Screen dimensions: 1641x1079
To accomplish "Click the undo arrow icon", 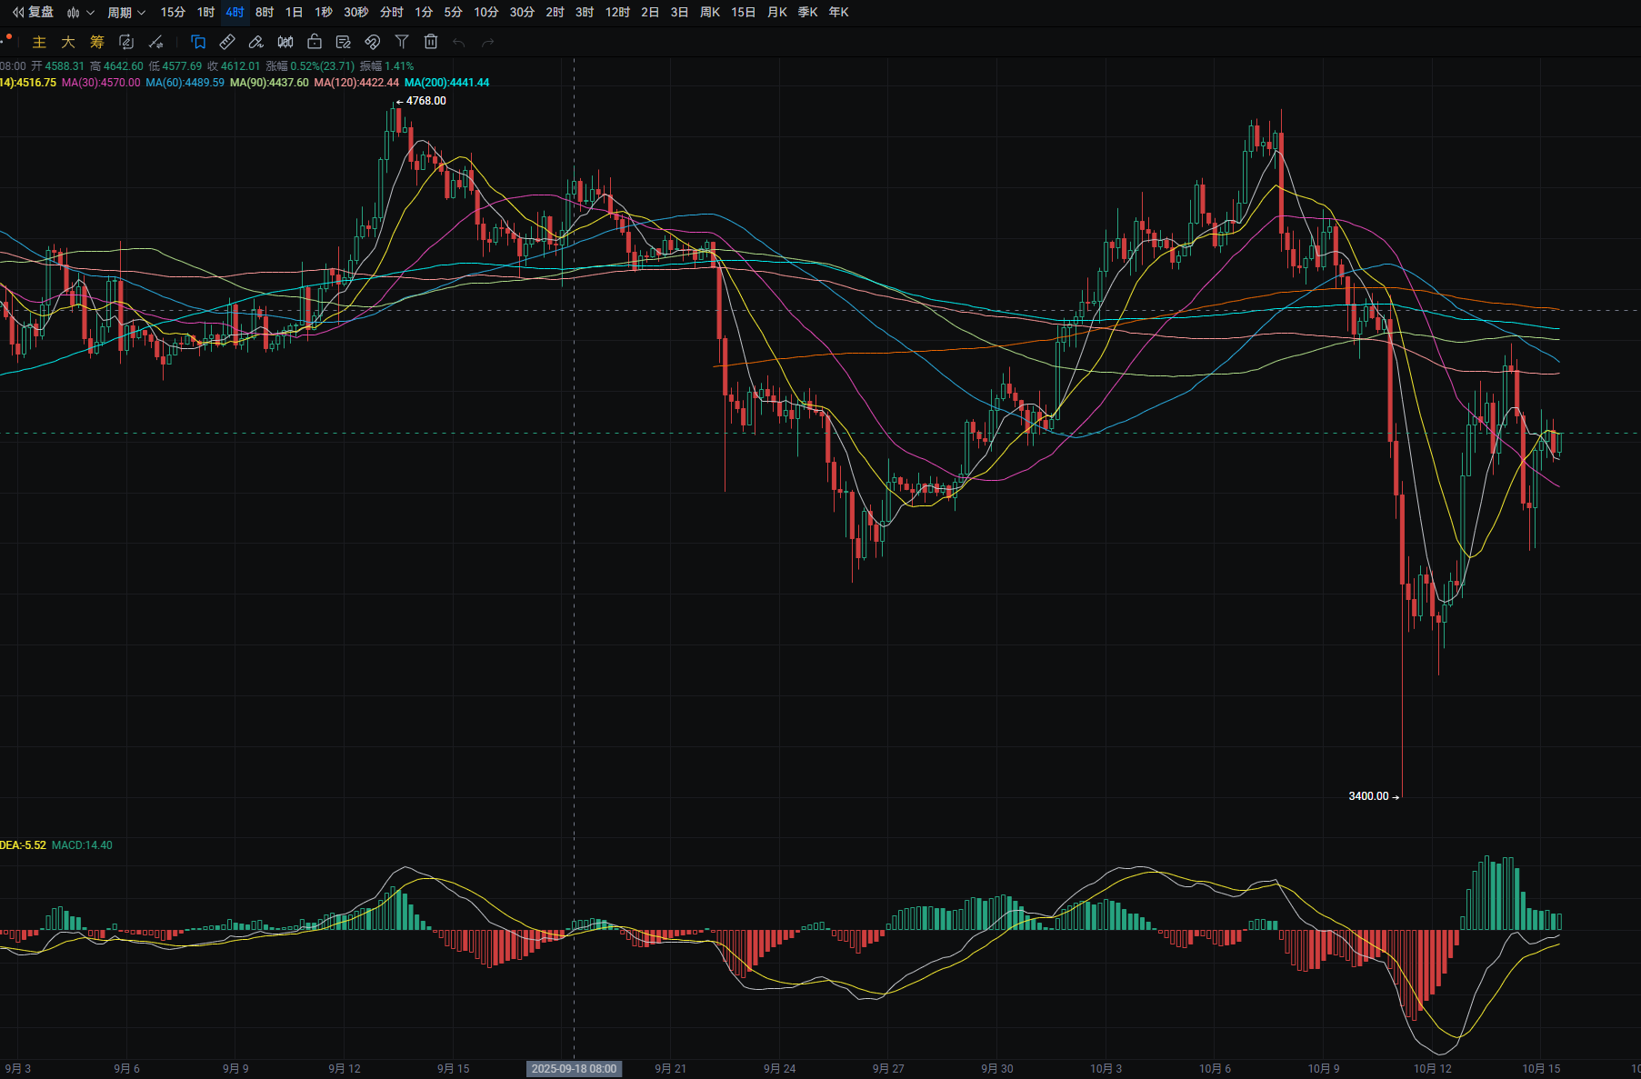I will click(x=459, y=42).
